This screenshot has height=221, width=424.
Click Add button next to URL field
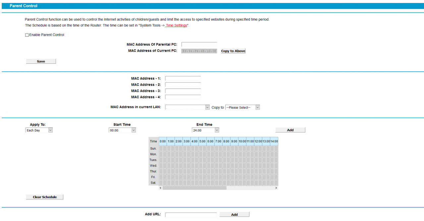(x=235, y=214)
